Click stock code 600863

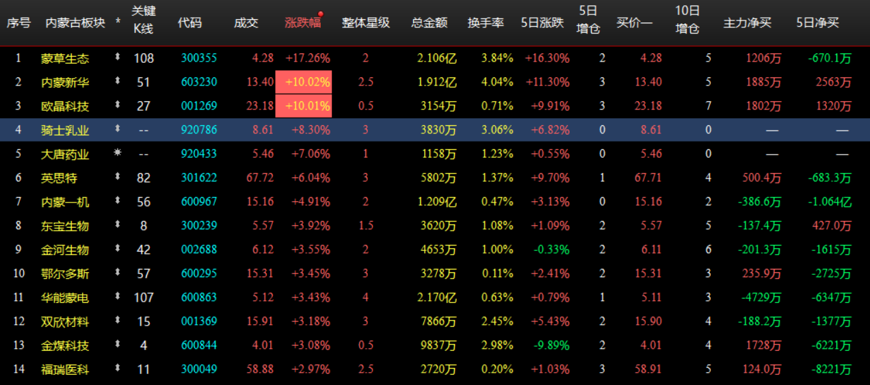pos(199,297)
